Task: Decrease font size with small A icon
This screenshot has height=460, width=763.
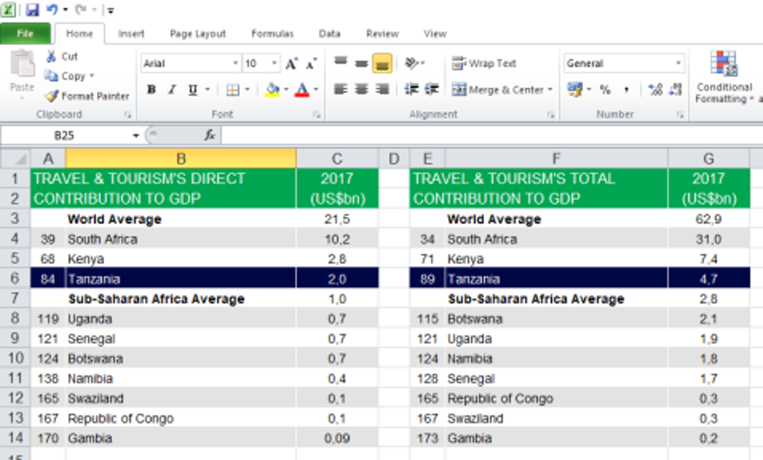Action: [311, 64]
